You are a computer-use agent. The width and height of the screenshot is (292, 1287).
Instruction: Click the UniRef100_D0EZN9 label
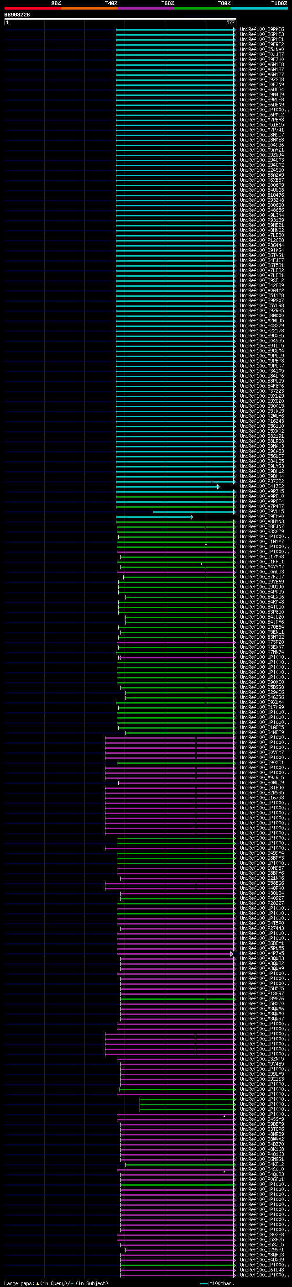click(262, 85)
